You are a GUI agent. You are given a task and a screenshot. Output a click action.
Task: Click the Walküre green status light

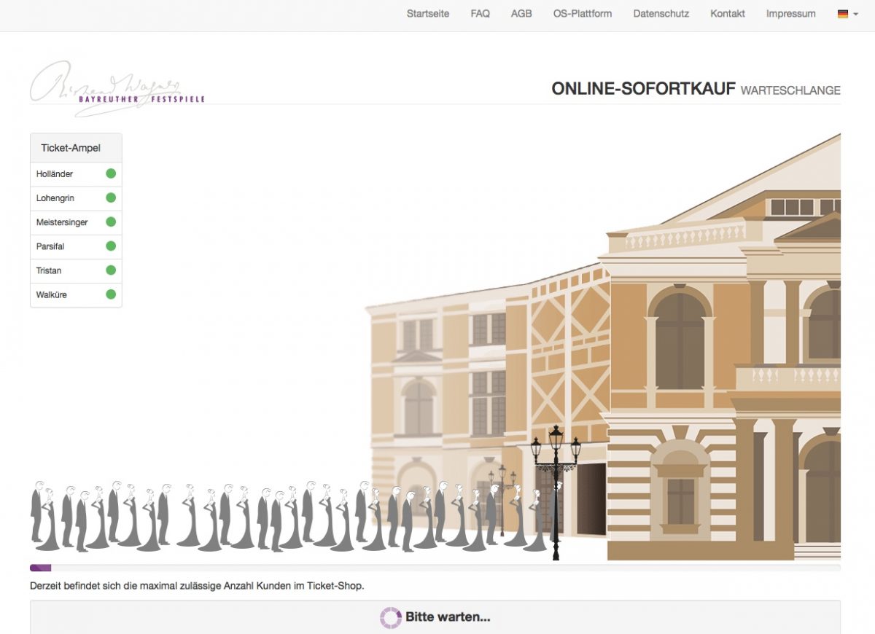[x=111, y=294]
